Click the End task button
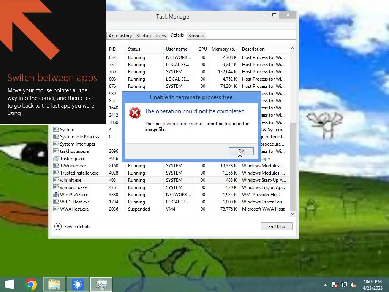 coord(277,227)
